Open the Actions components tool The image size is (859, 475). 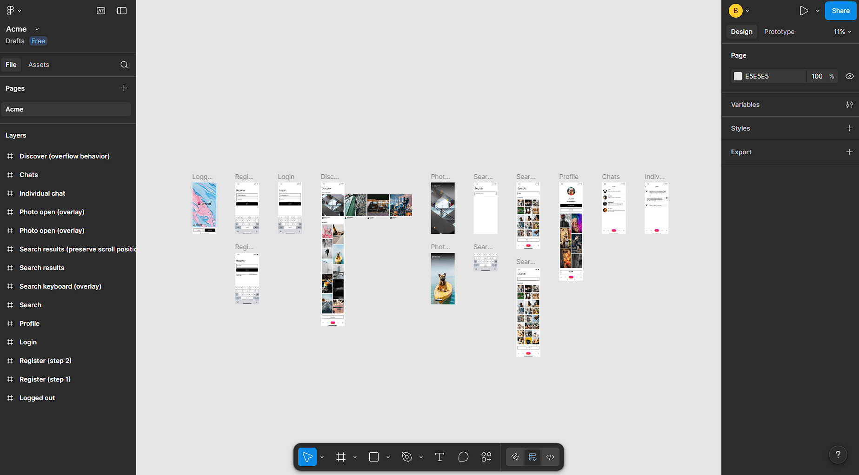pyautogui.click(x=486, y=457)
